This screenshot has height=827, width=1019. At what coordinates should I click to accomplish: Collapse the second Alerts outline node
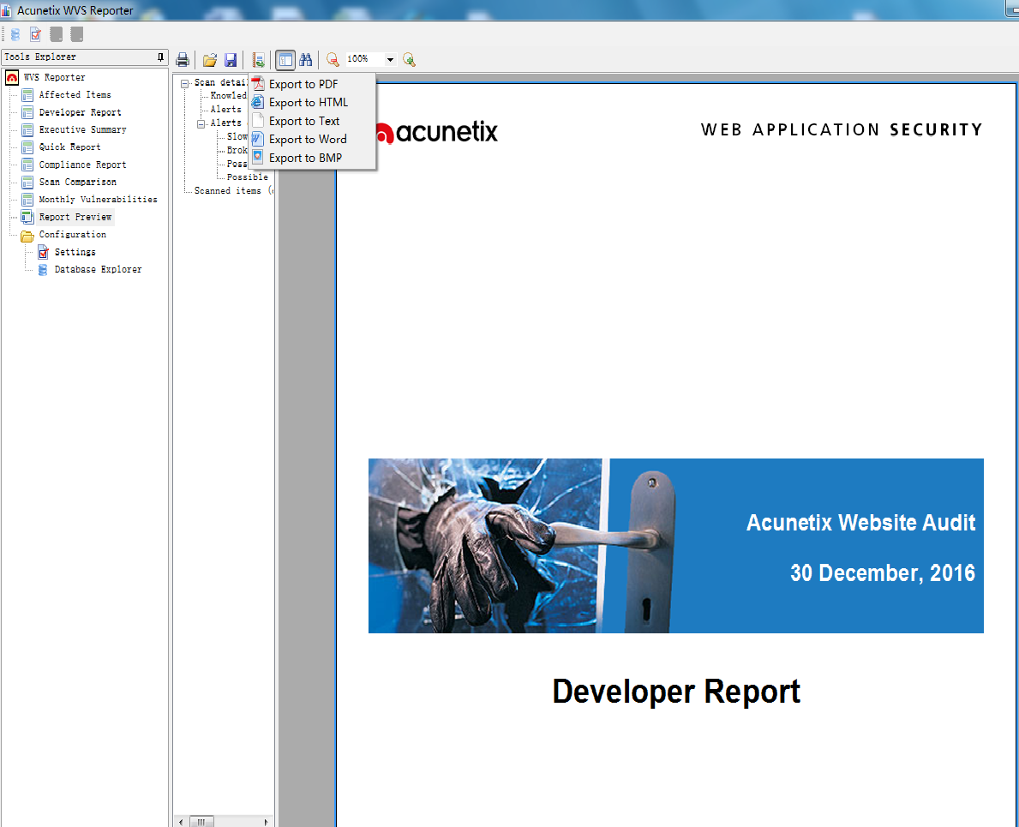coord(201,123)
